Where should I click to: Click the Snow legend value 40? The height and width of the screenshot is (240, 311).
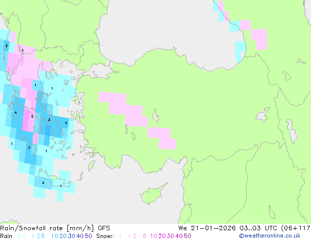(x=179, y=236)
